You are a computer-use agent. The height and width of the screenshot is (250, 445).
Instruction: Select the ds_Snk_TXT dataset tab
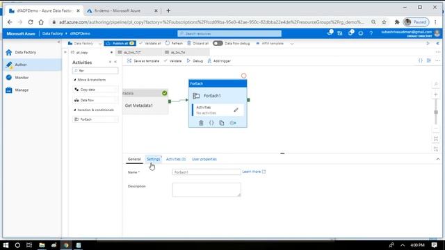pos(138,53)
